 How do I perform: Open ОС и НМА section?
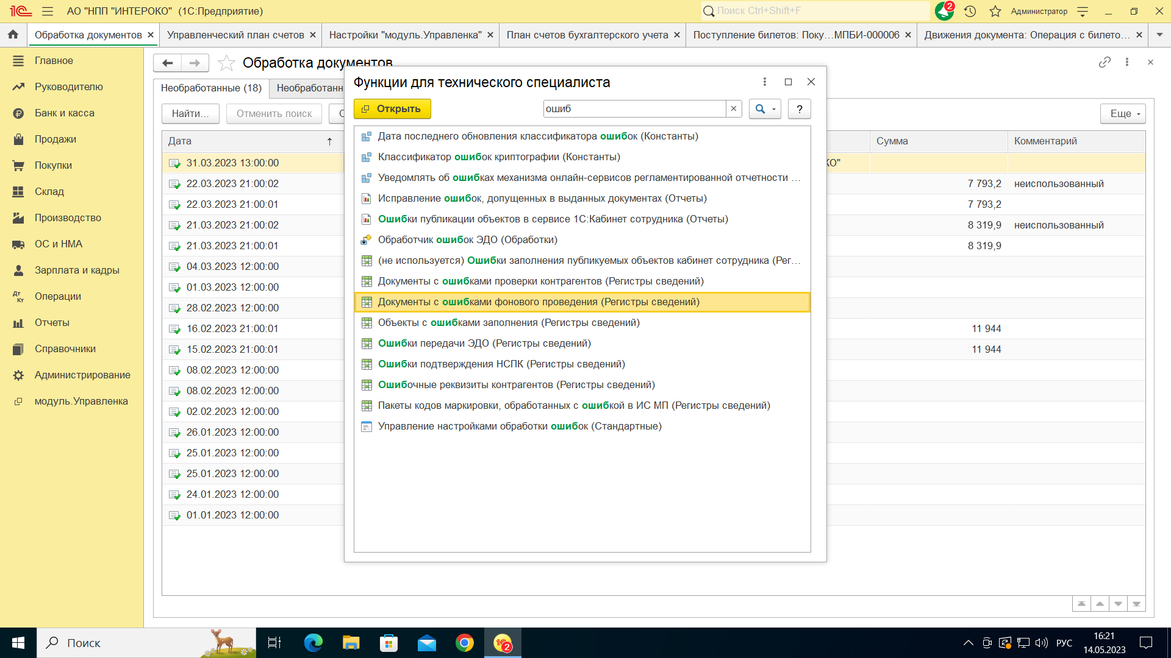coord(59,244)
